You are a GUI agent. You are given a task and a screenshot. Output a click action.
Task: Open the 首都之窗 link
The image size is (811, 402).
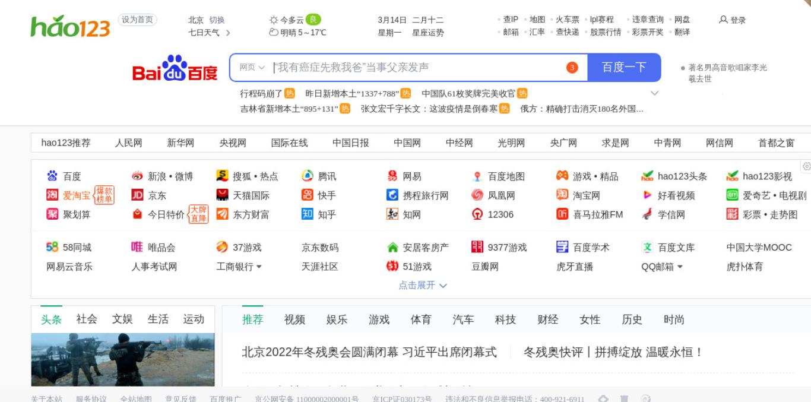(776, 143)
